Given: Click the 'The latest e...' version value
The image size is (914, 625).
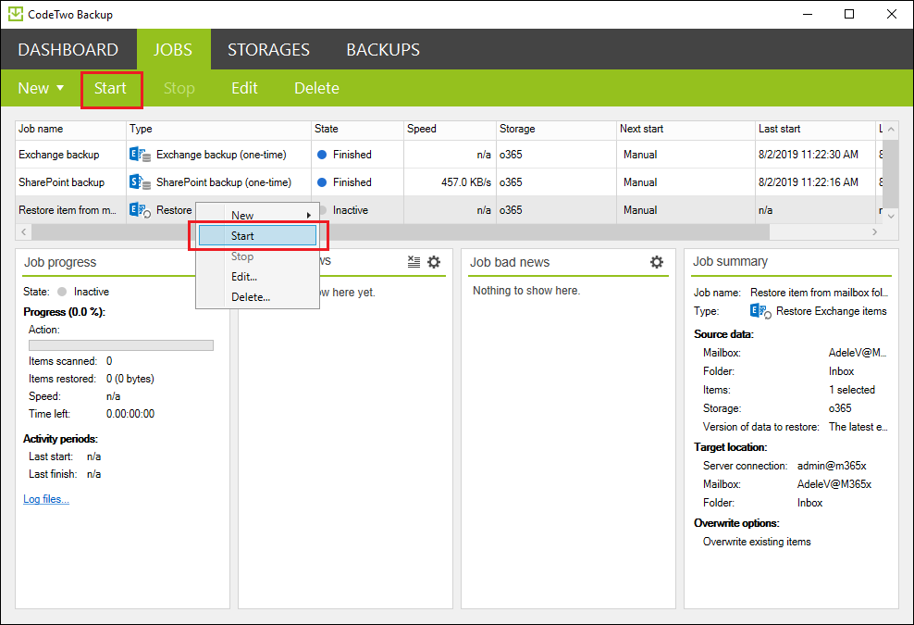Looking at the screenshot, I should click(x=858, y=427).
